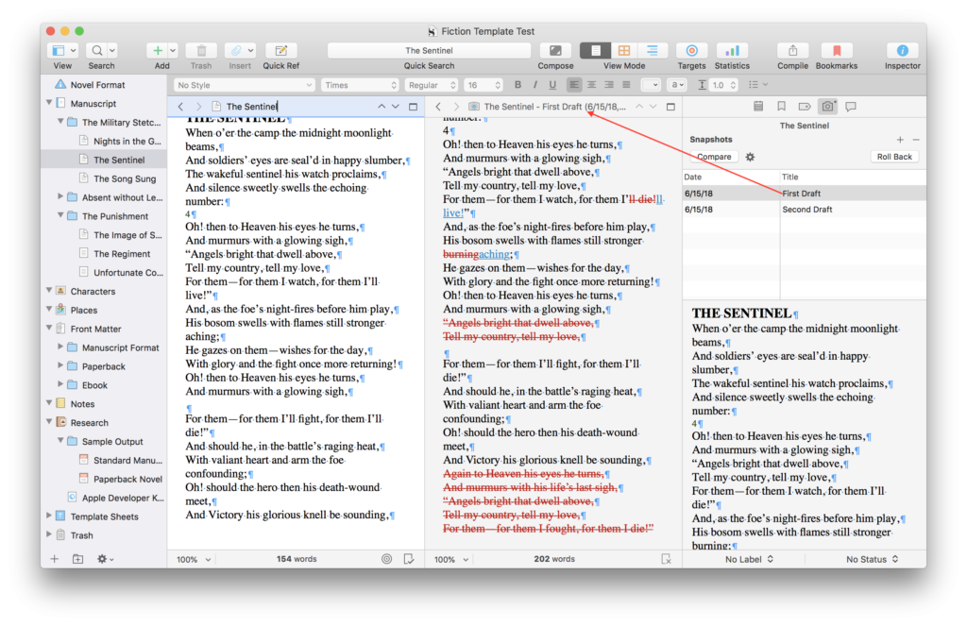Toggle the Inspector panel

click(x=902, y=51)
